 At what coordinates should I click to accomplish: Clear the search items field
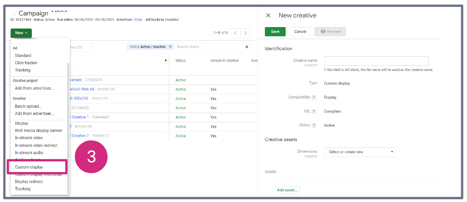coord(247,47)
